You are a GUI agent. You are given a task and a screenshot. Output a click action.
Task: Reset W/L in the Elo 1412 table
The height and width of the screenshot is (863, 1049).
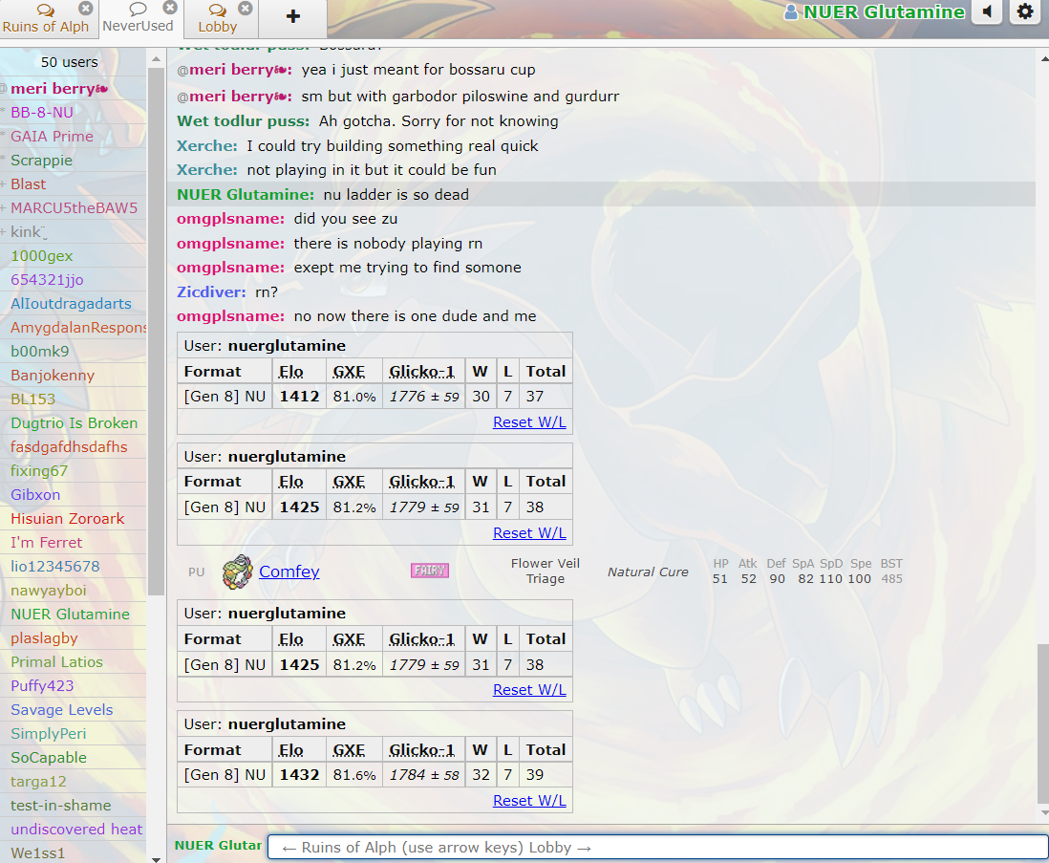click(529, 422)
